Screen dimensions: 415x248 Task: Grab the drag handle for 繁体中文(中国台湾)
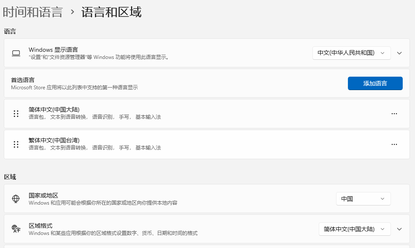(x=16, y=144)
